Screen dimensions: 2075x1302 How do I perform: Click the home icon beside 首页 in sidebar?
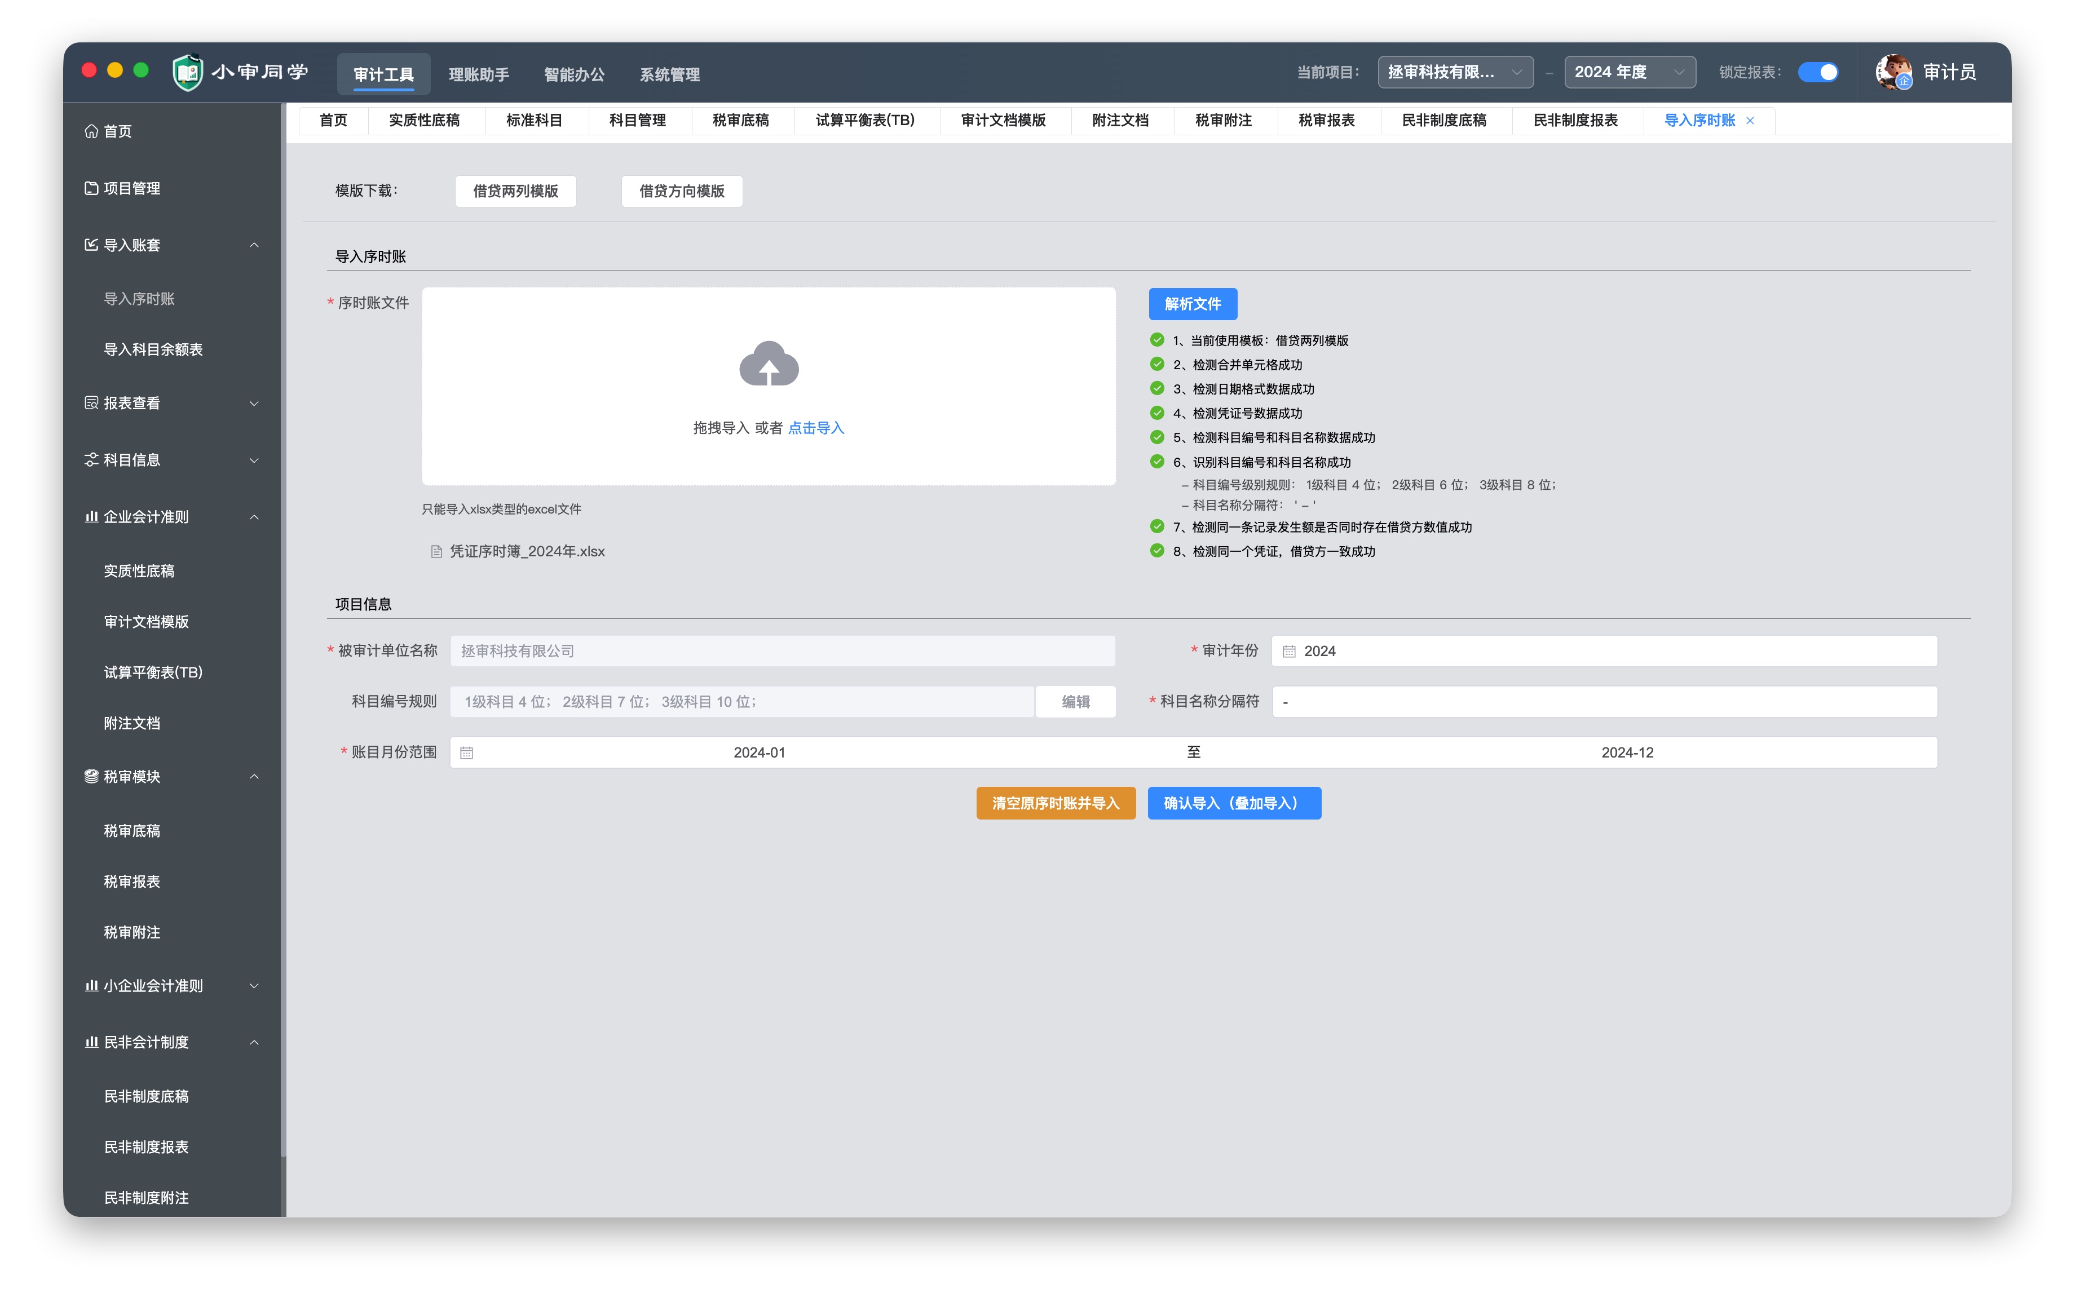[x=91, y=131]
